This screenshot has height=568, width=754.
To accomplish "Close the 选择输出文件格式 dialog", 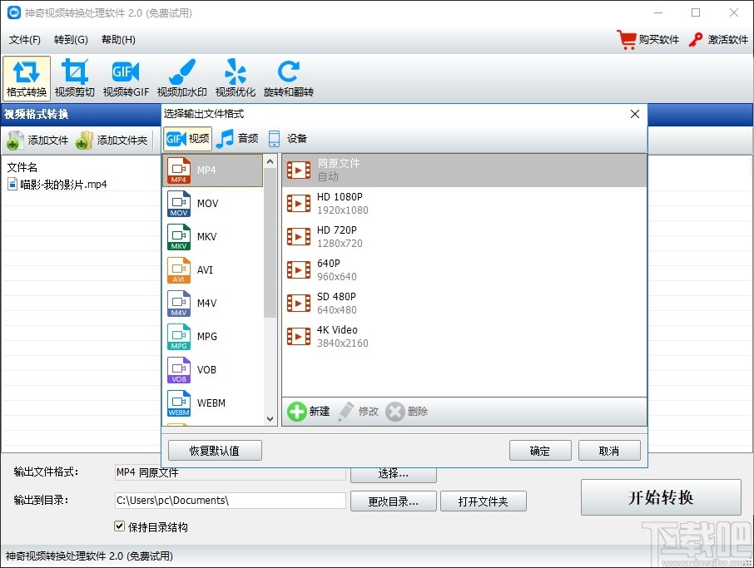I will [635, 114].
